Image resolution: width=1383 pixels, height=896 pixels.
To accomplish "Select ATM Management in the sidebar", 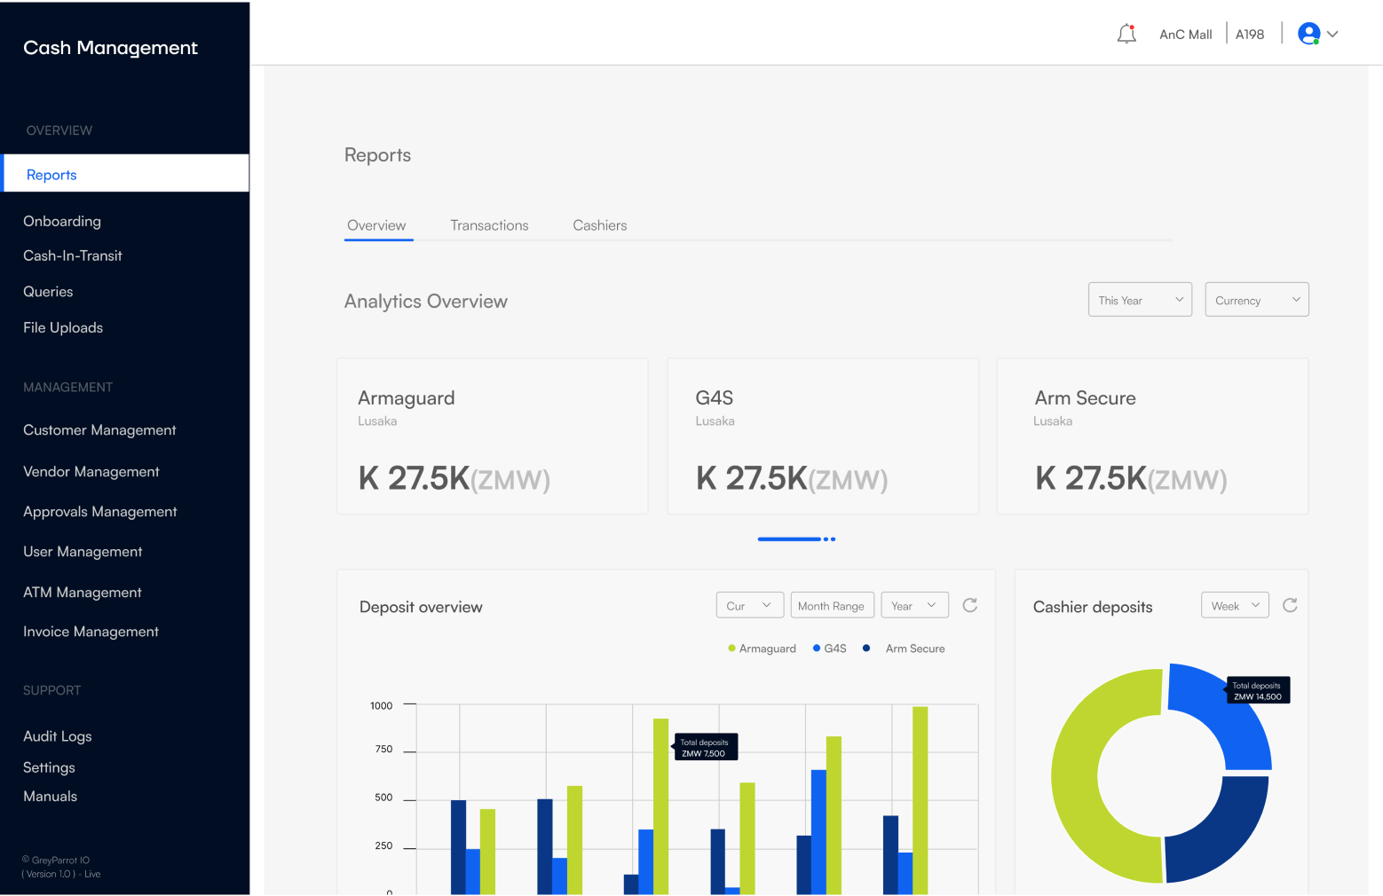I will pos(82,592).
